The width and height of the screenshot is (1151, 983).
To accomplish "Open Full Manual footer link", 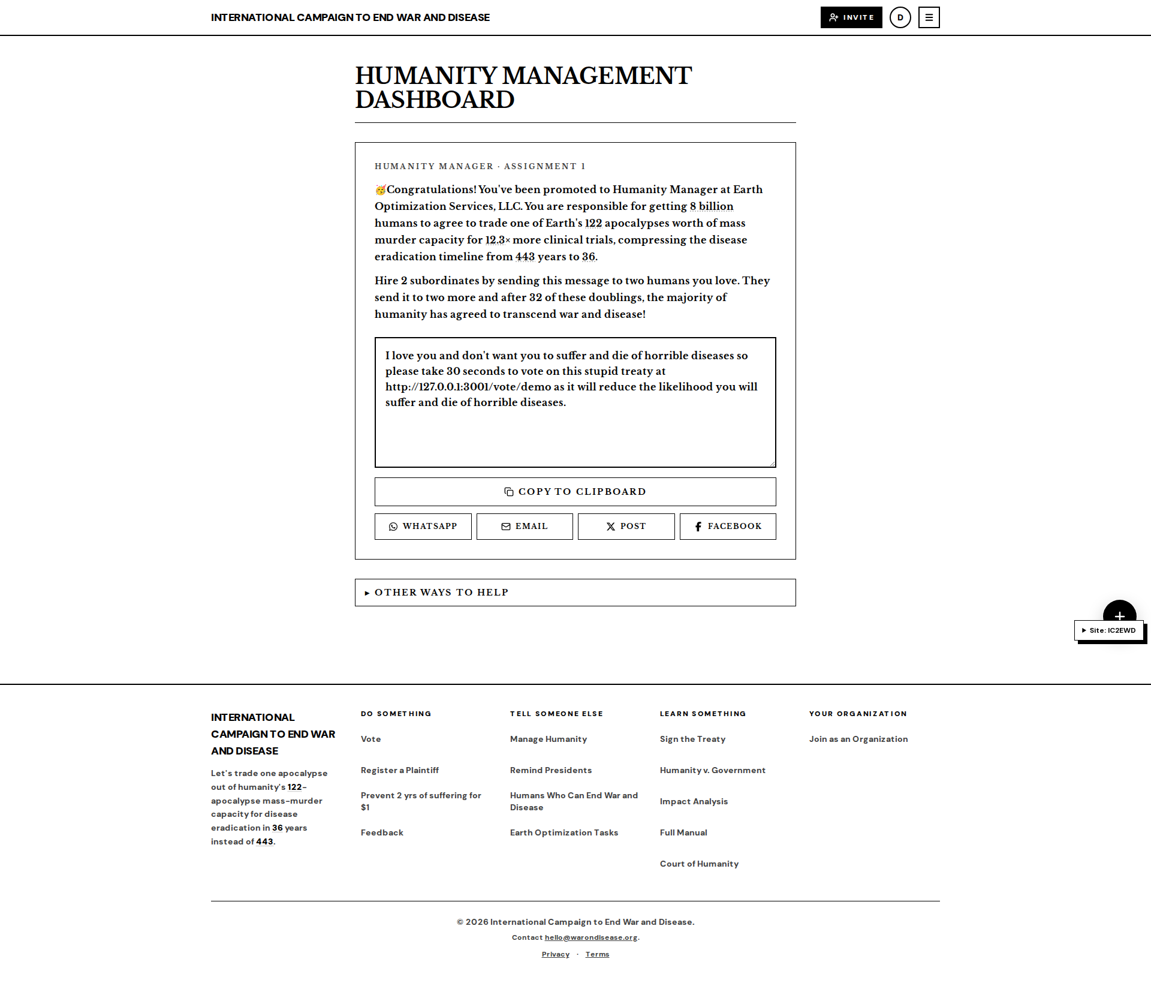I will click(x=683, y=832).
